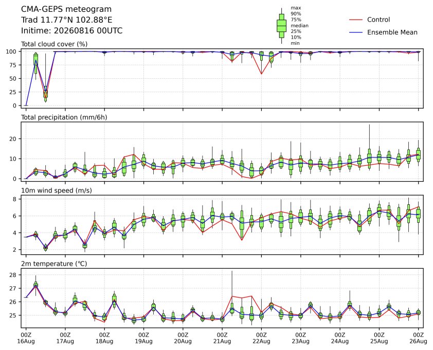Click the "00Z 25Aug" x-axis label
The height and width of the screenshot is (350, 433).
click(379, 338)
